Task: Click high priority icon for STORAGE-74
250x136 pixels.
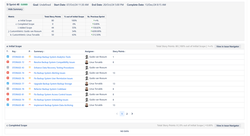Action: 30,72
